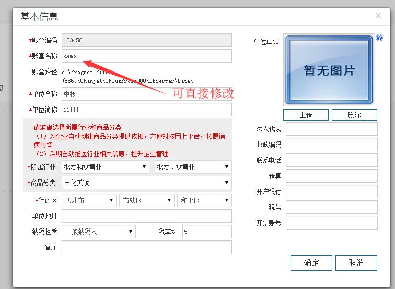Click the 暂无图片 logo placeholder
Viewport: 395px width, 289px height.
coord(329,70)
